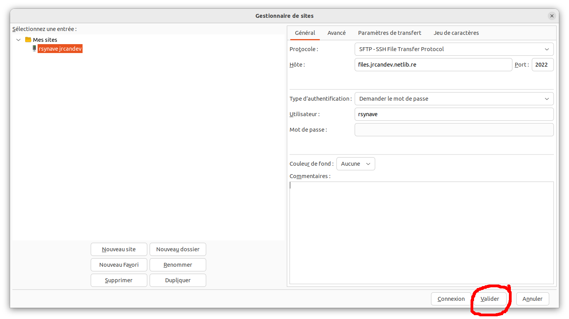The width and height of the screenshot is (569, 319).
Task: Click into the Port number field
Action: 542,65
